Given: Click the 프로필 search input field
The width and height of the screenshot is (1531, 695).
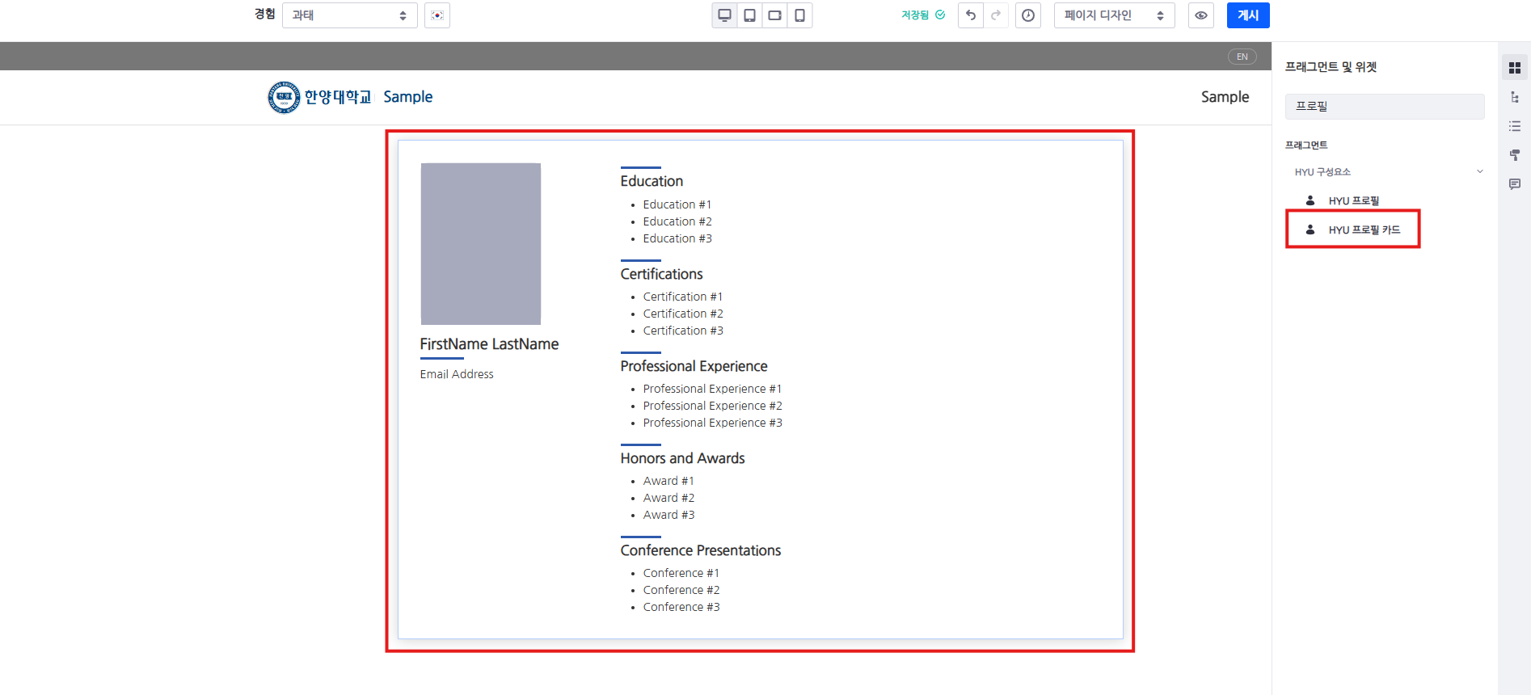Looking at the screenshot, I should coord(1384,107).
